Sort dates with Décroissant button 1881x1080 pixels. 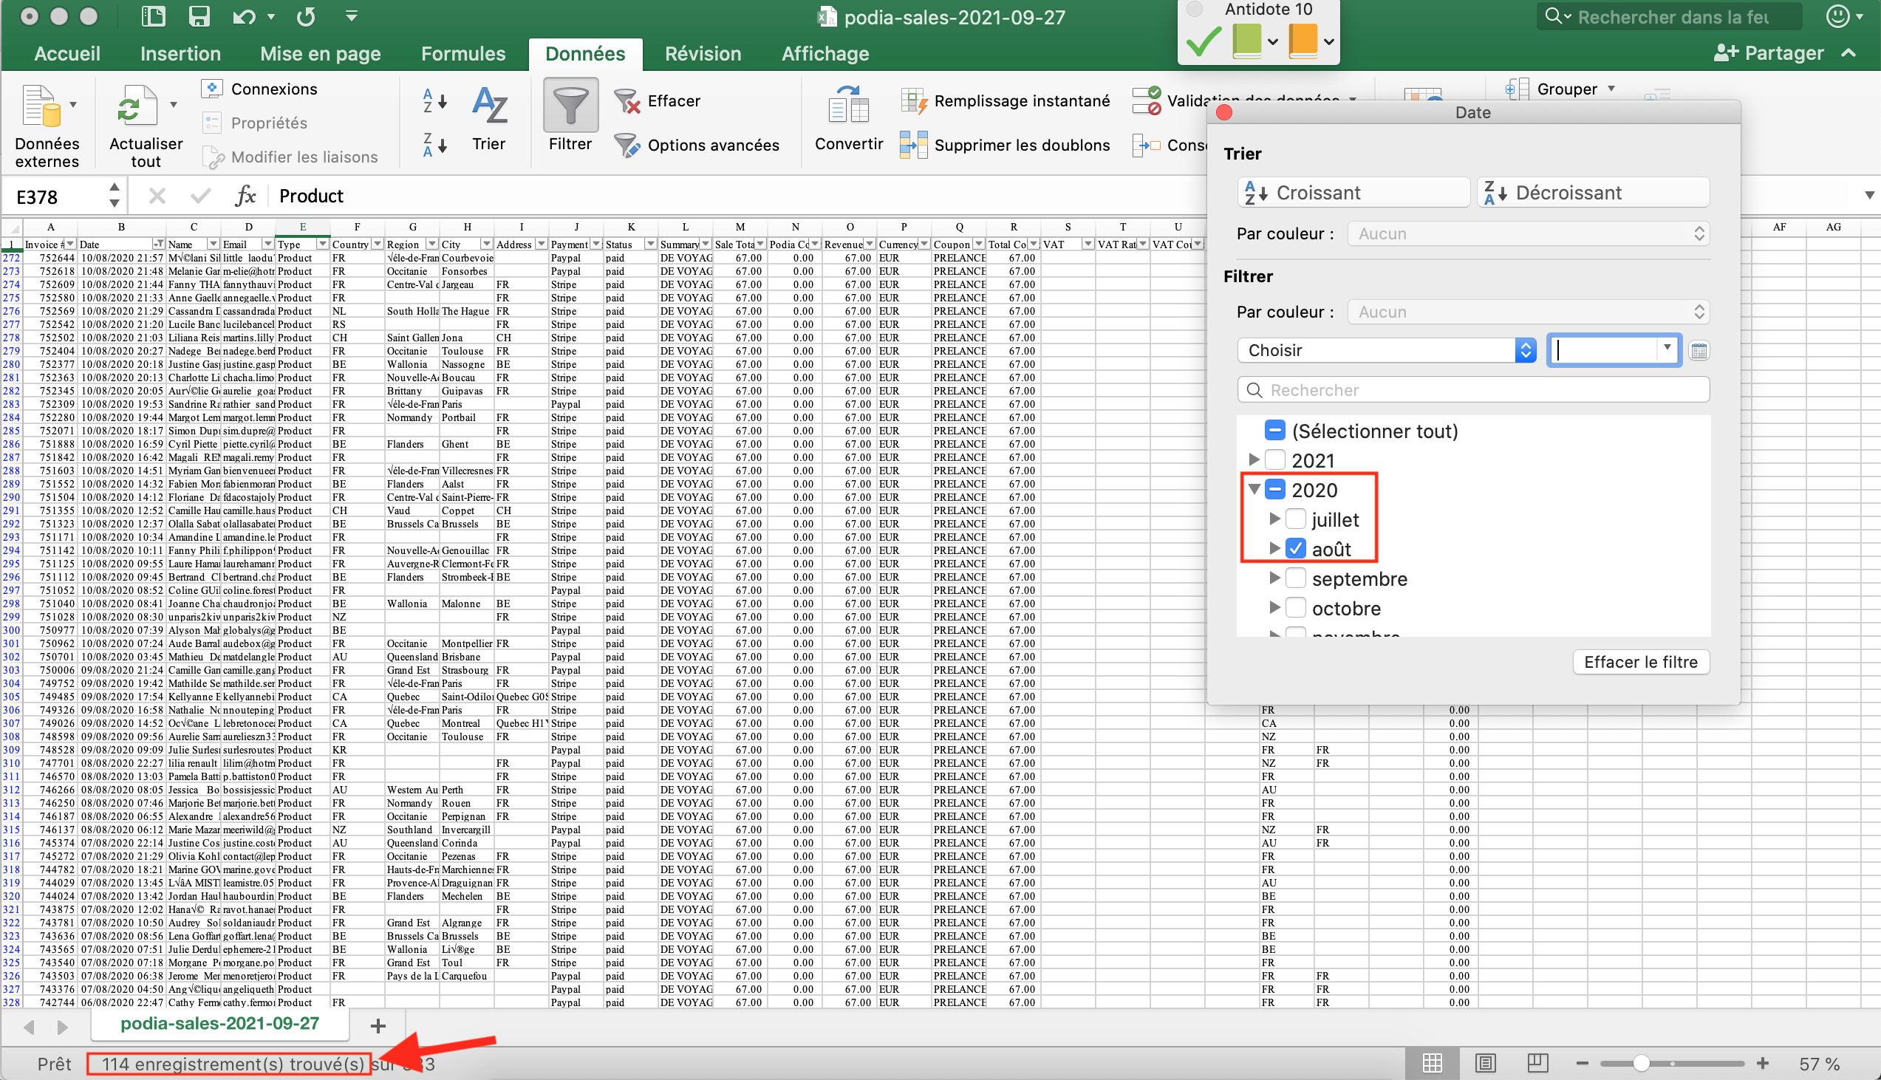click(1592, 193)
